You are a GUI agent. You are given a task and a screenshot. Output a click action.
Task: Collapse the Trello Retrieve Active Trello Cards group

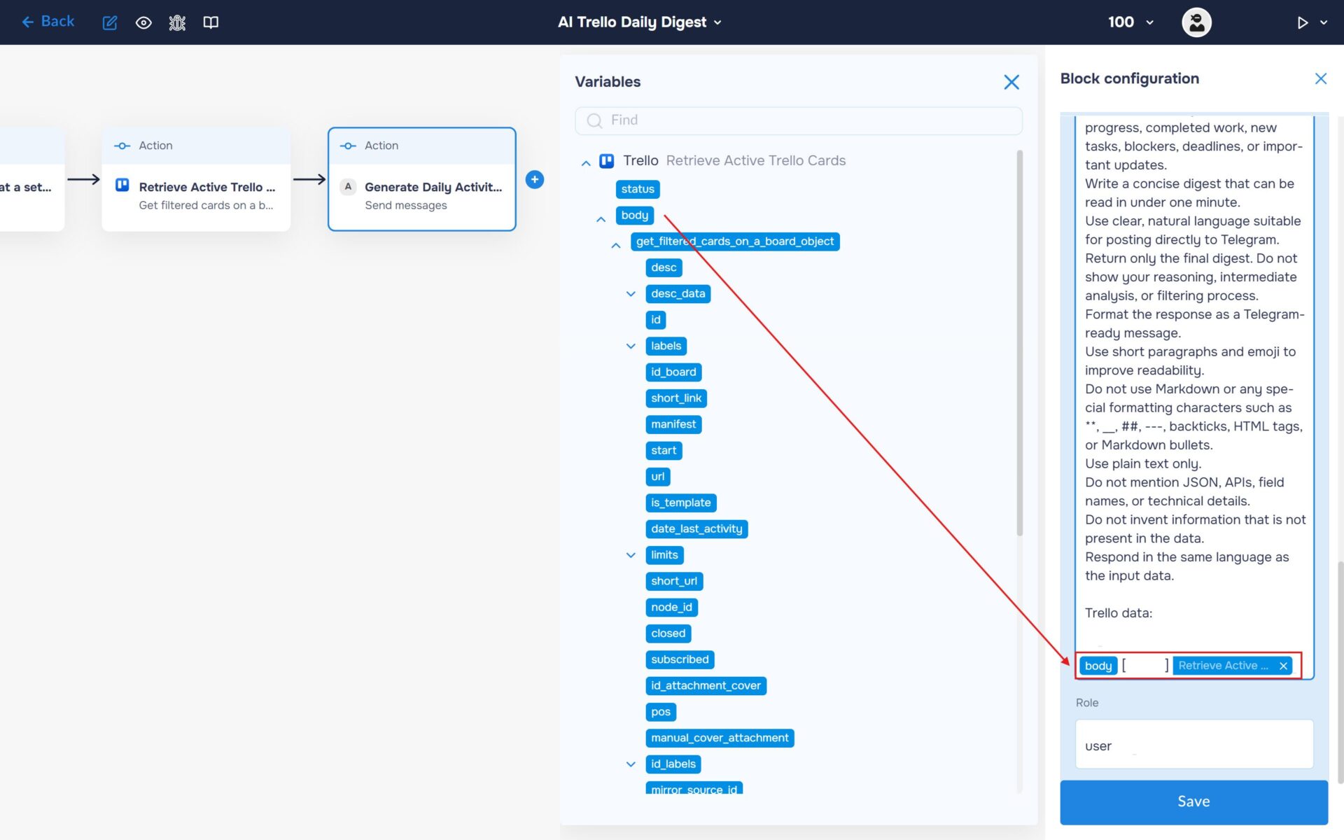586,162
